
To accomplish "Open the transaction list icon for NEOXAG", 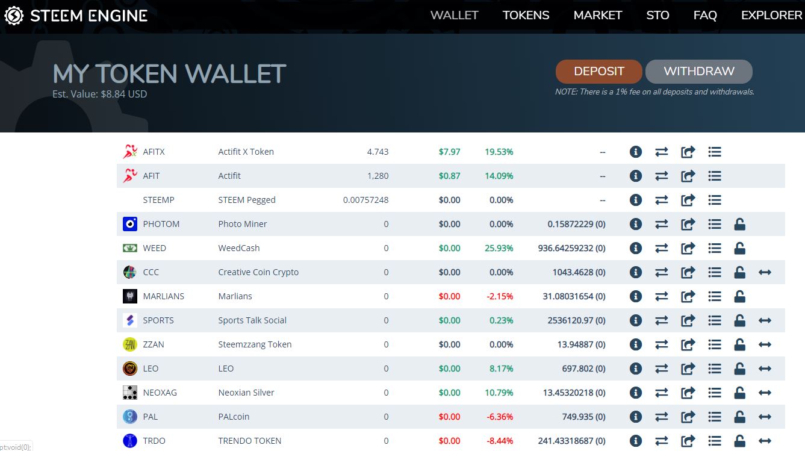I will click(x=715, y=393).
